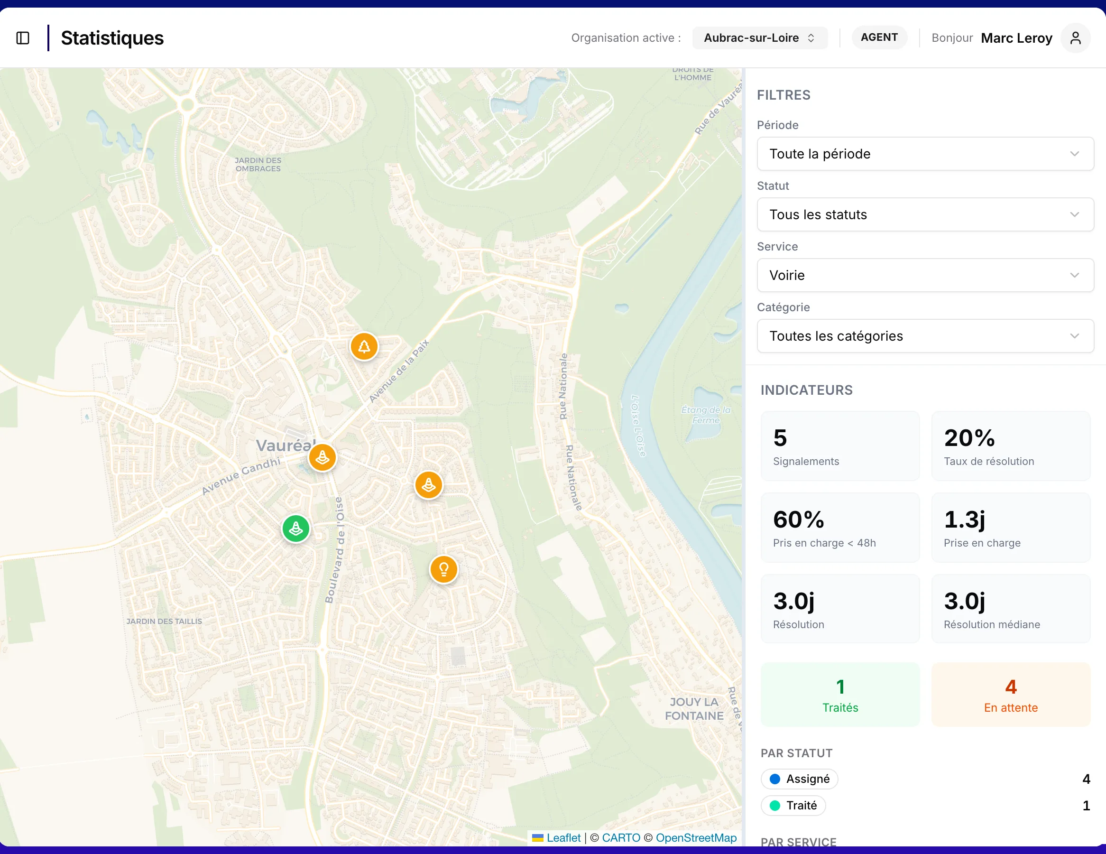Click the Traités summary card
This screenshot has height=854, width=1106.
pyautogui.click(x=840, y=695)
